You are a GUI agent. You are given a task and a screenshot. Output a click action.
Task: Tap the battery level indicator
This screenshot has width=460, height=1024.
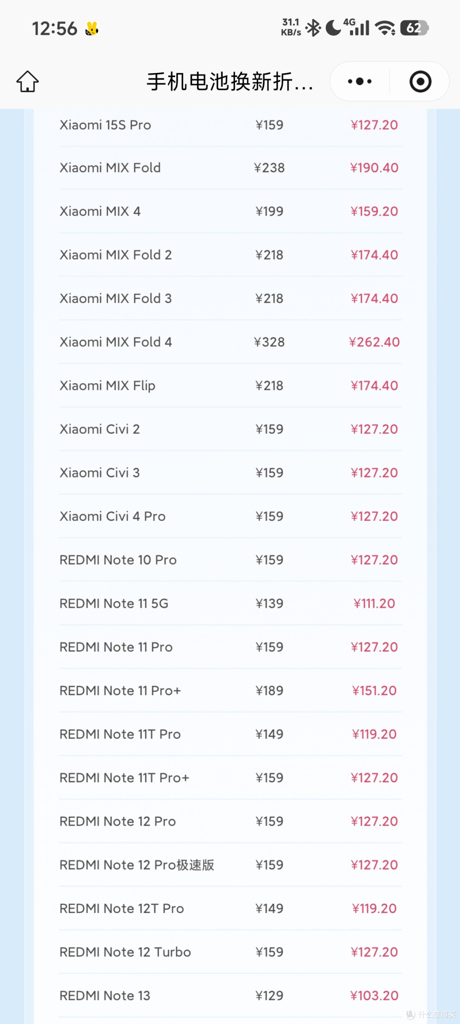[414, 28]
